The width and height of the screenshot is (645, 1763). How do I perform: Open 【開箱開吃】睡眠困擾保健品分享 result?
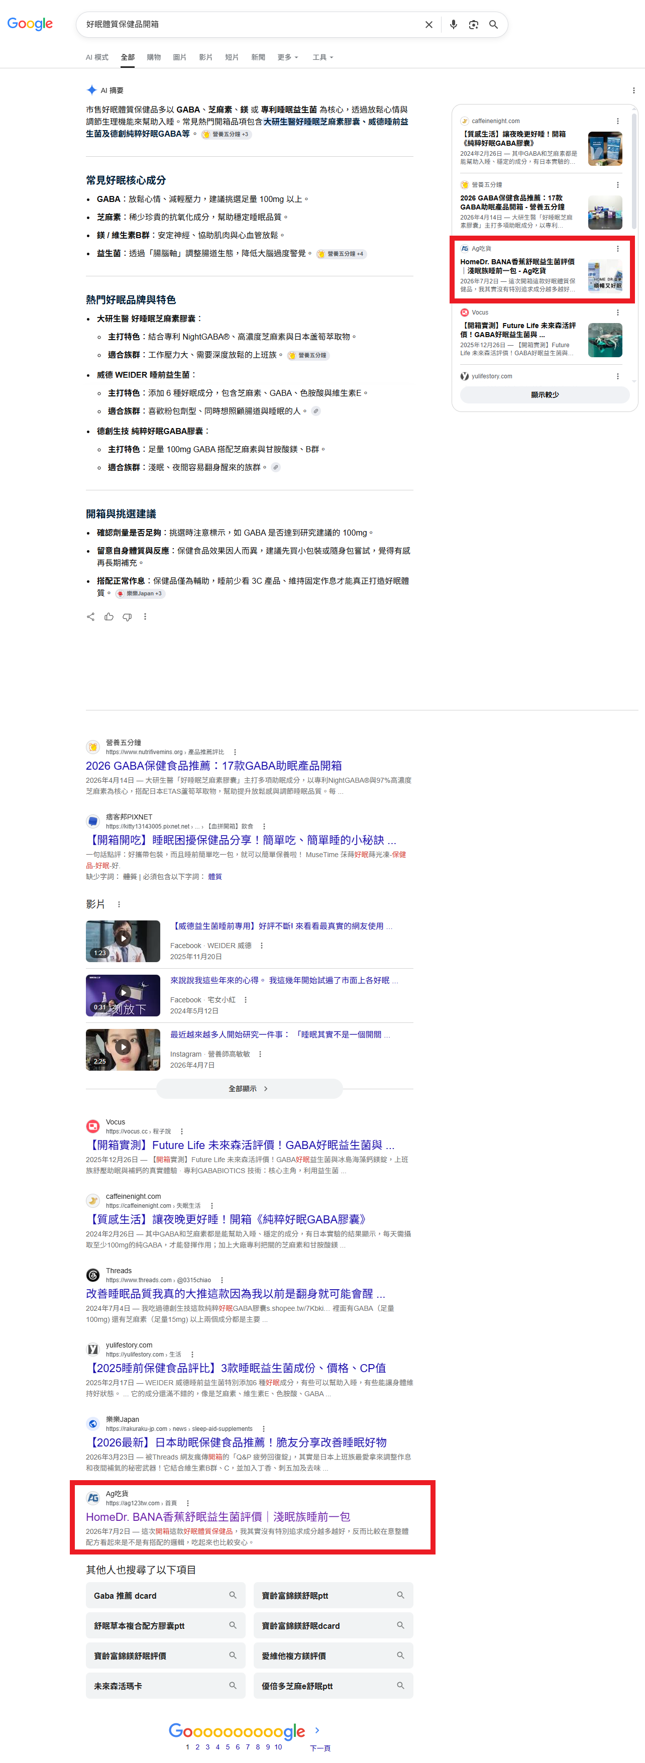click(241, 841)
